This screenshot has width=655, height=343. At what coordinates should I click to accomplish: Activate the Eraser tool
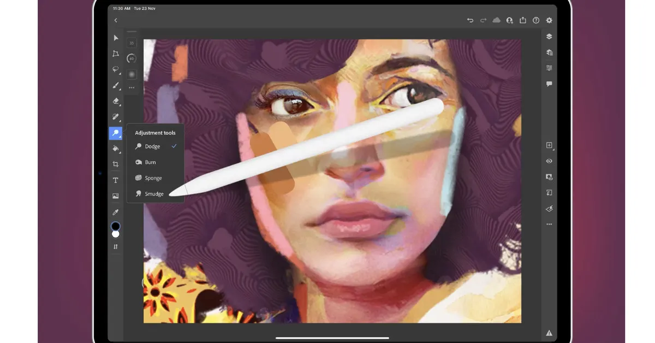tap(116, 101)
